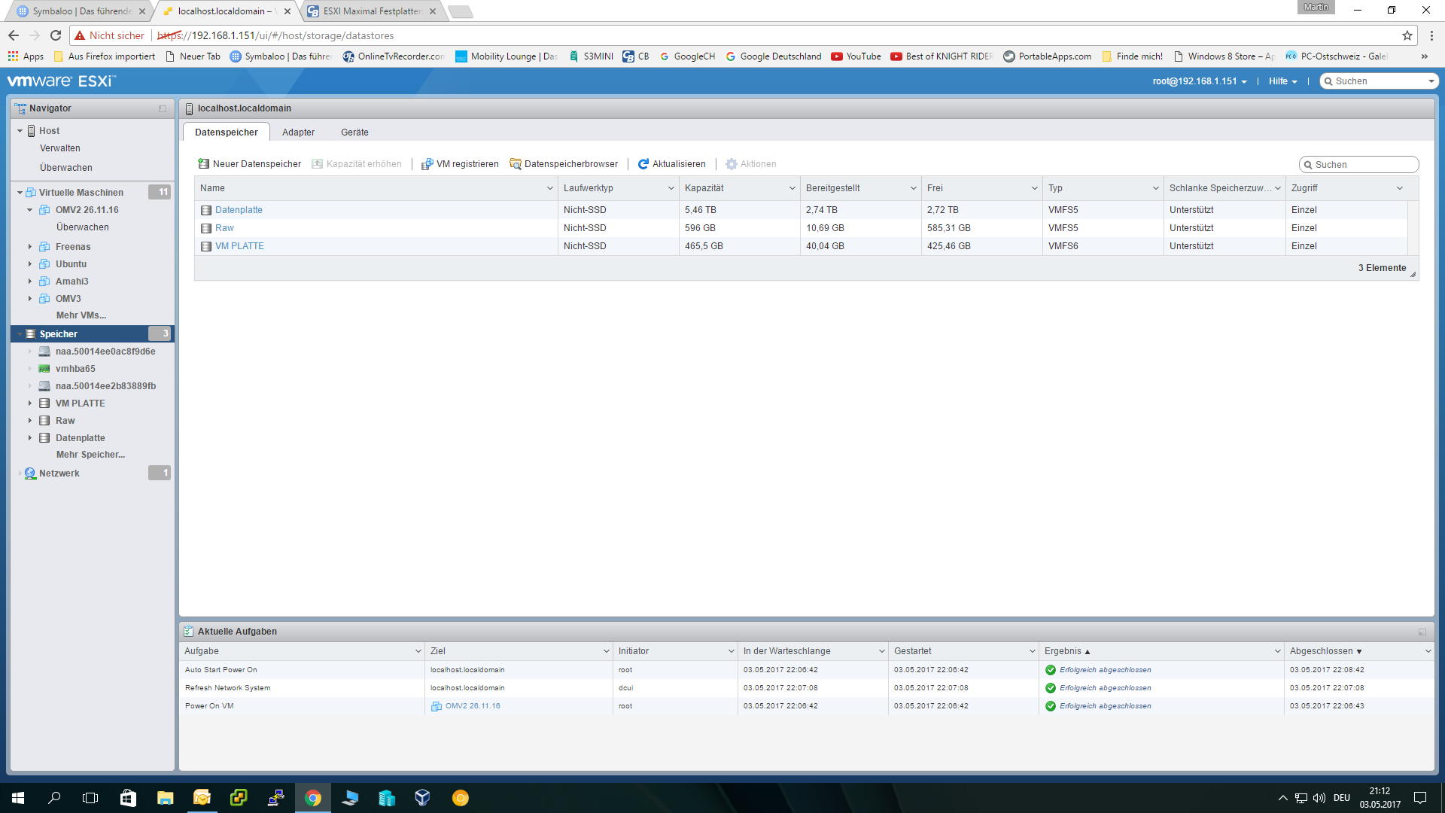Expand the Ubuntu VM tree node

tap(30, 264)
